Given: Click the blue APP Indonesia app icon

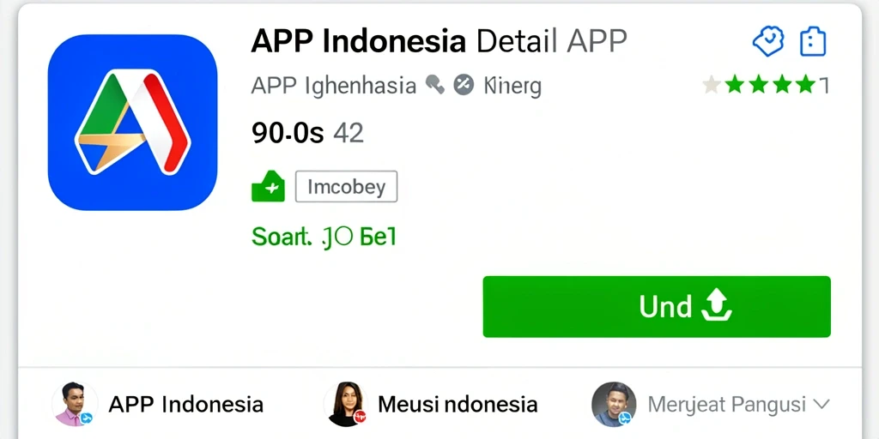Looking at the screenshot, I should click(x=132, y=123).
